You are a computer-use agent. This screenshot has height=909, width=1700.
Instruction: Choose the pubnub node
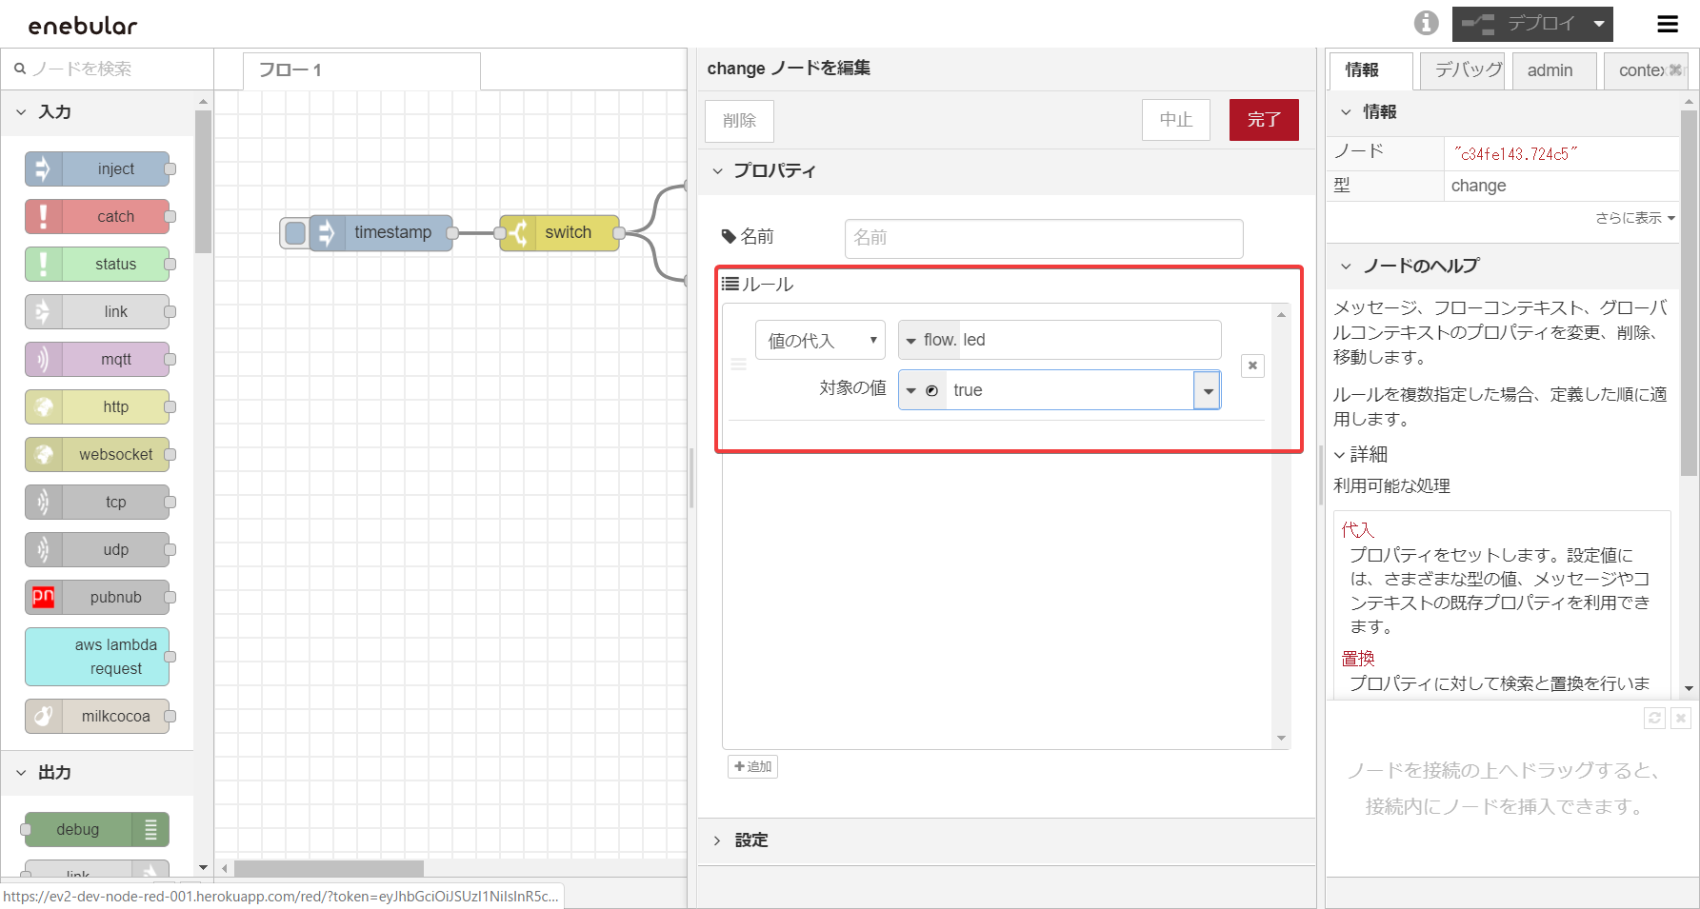98,598
